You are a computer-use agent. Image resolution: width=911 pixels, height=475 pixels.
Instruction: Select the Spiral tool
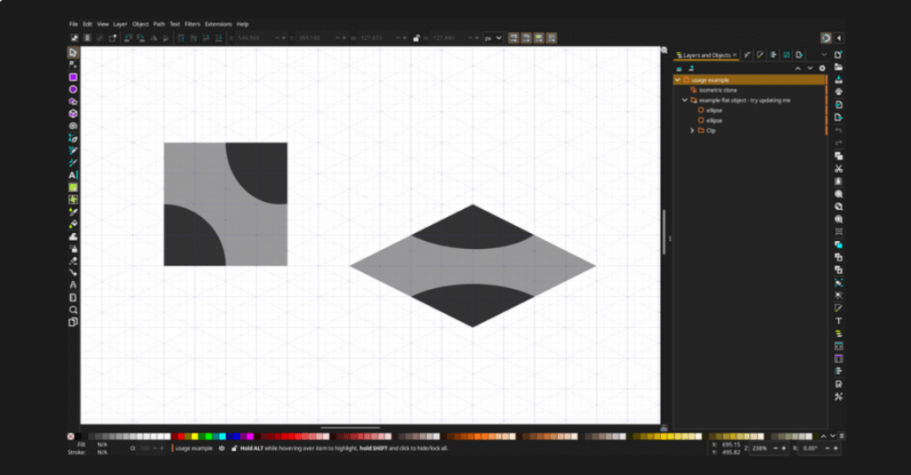point(73,126)
